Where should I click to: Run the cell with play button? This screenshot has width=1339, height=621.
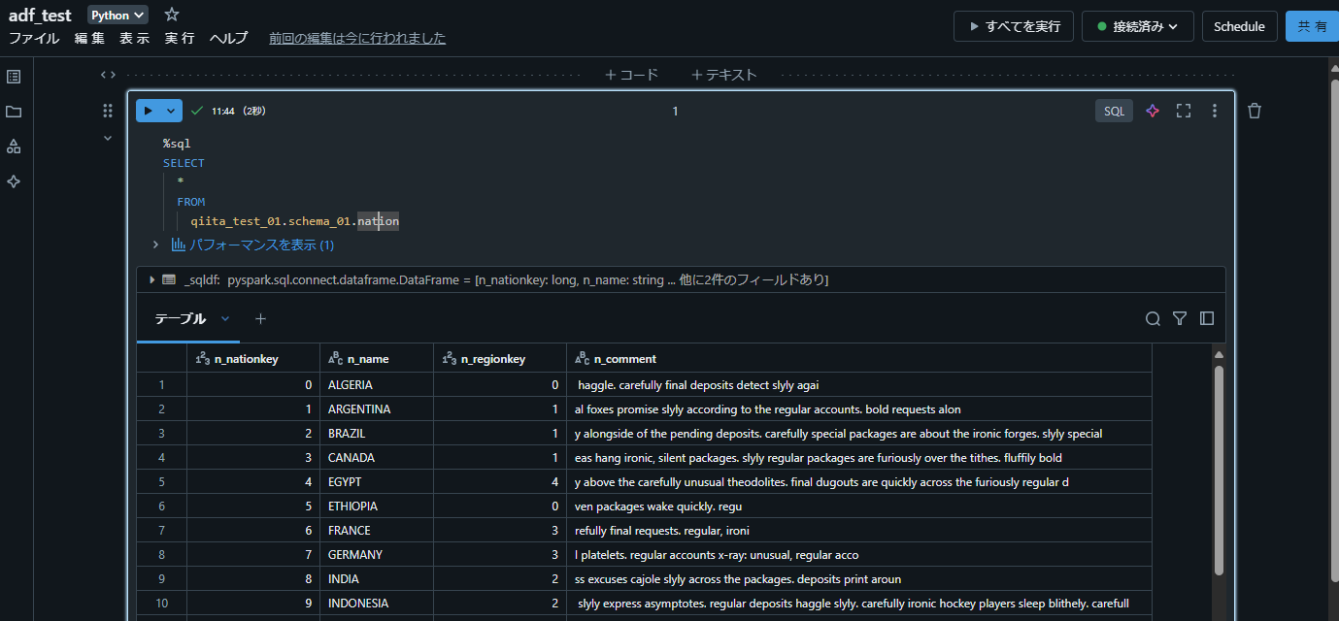click(148, 111)
